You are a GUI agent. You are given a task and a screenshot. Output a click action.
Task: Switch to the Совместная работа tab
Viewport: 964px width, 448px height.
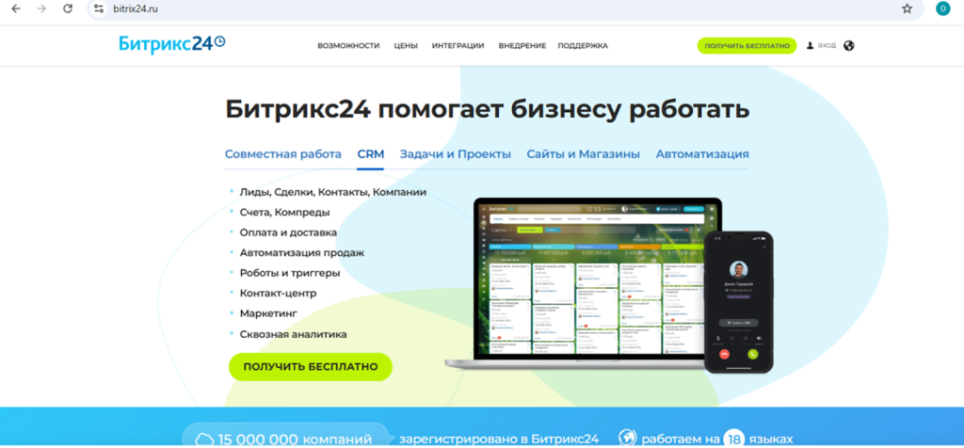(282, 154)
